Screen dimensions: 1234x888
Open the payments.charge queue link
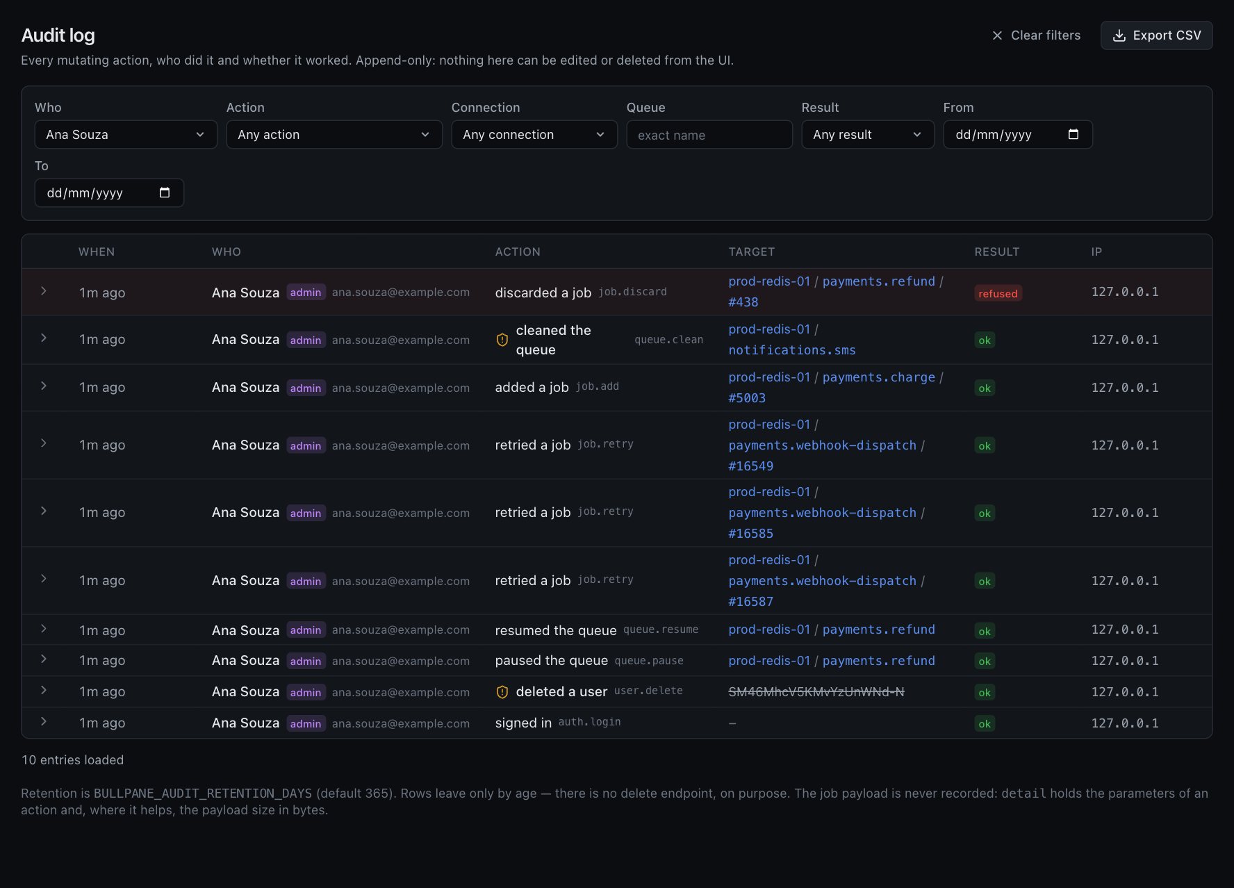878,377
